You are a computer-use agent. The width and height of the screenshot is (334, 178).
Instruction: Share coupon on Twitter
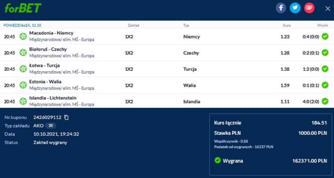pos(295,8)
